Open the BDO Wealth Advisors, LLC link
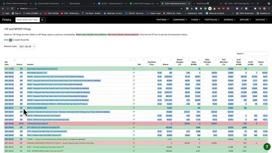Viewport: 272px width, 153px height. pos(37,73)
